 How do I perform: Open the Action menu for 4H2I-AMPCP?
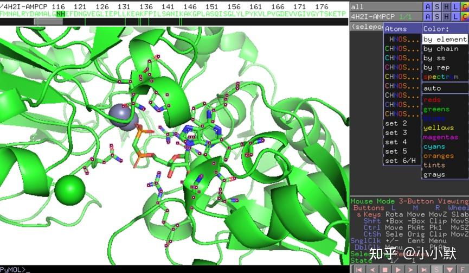coord(428,16)
